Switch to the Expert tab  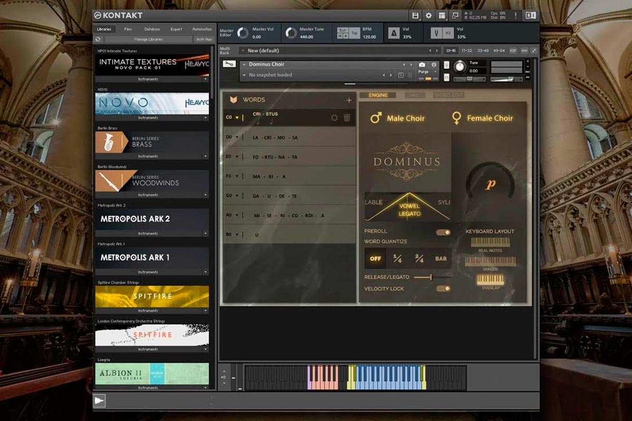(x=176, y=29)
